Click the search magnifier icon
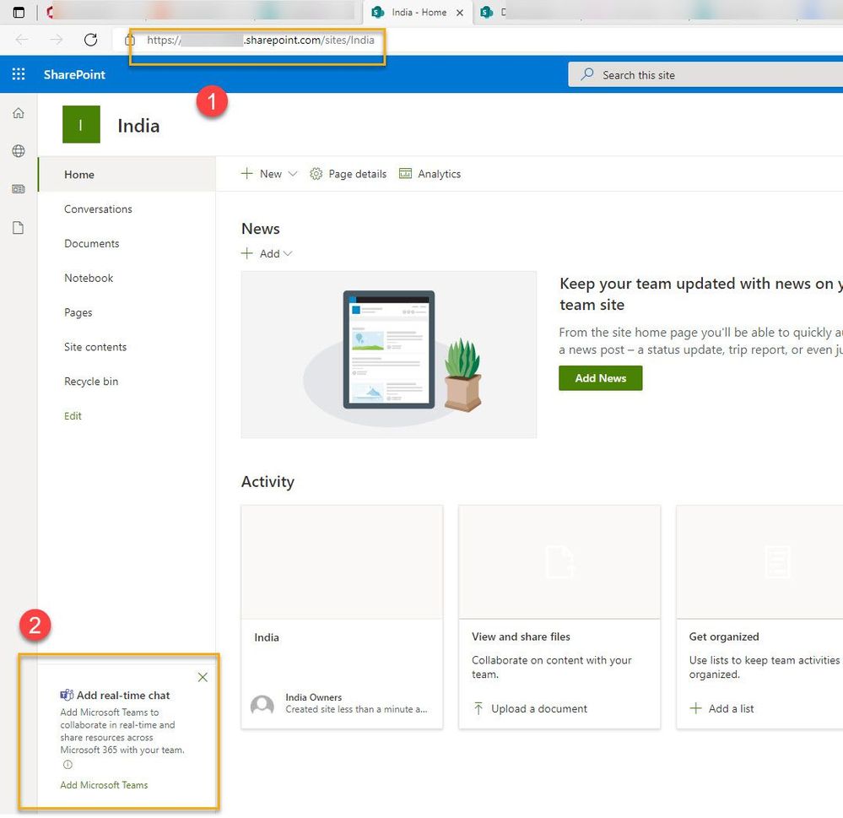843x818 pixels. (587, 74)
